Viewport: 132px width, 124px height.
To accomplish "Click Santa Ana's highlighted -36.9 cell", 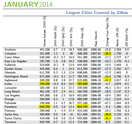I will (107, 115).
